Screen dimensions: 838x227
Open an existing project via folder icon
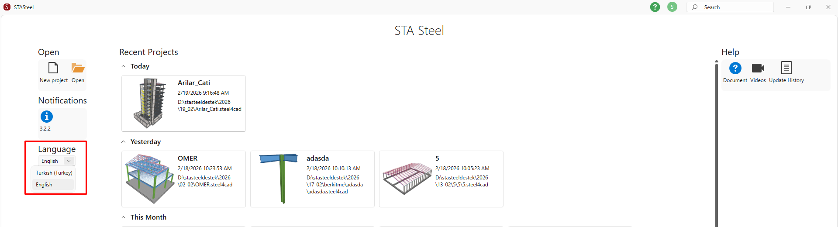click(x=78, y=69)
